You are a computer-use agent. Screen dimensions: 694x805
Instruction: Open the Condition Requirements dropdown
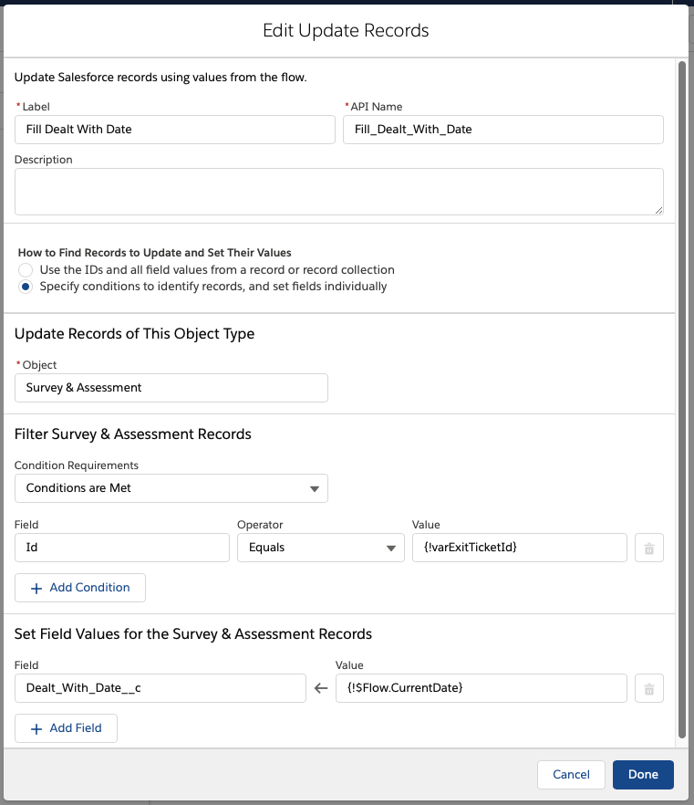171,488
